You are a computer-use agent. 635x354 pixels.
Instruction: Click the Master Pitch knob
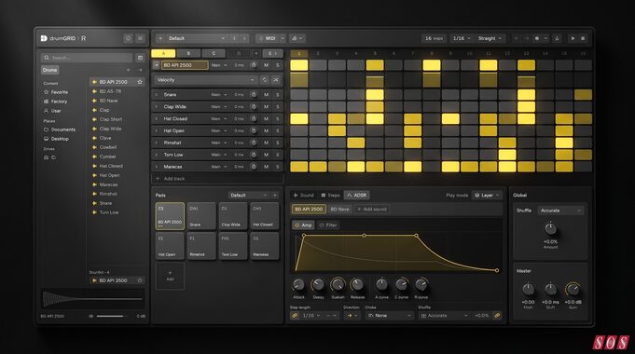528,290
